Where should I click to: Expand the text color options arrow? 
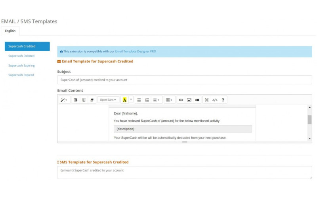(x=131, y=100)
